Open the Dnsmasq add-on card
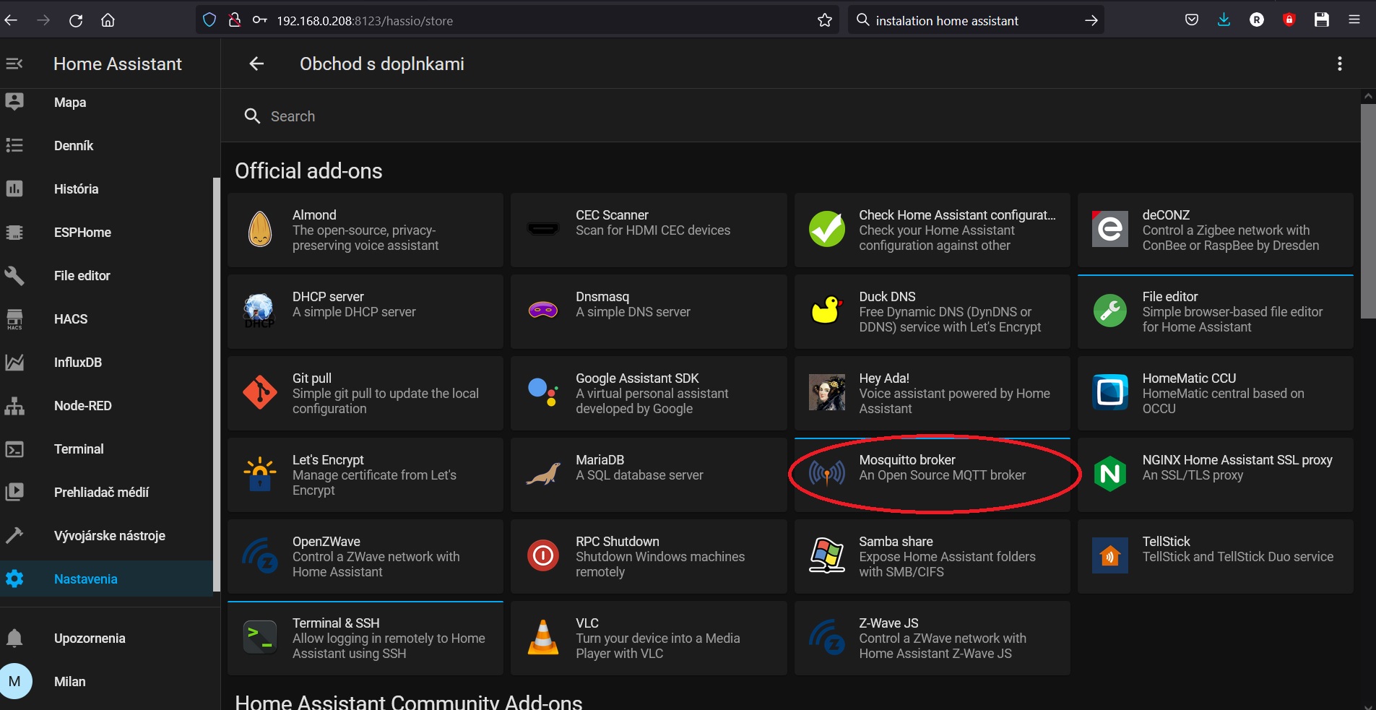 point(649,311)
